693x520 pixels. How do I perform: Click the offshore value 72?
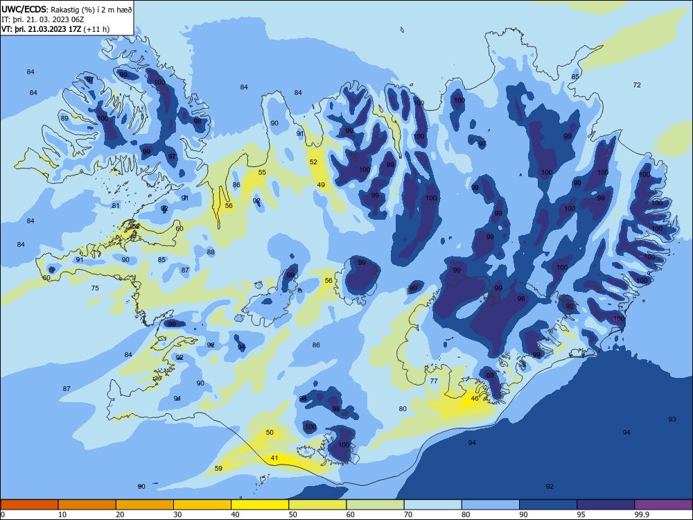(x=637, y=85)
